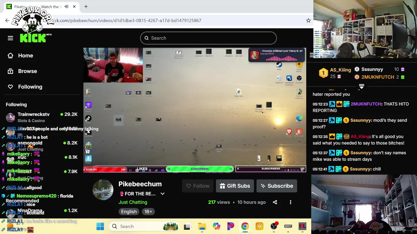Screen dimensions: 417x234
Task: Click the browser back arrow
Action: point(7,20)
